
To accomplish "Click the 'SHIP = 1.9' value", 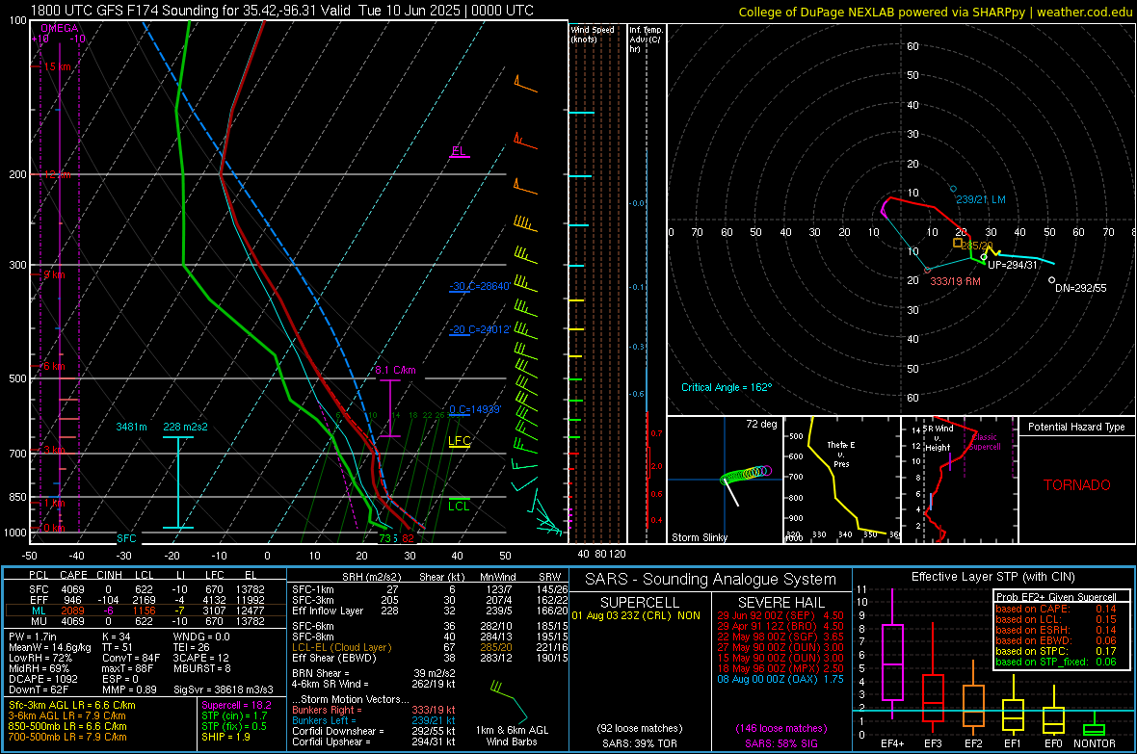I will (225, 737).
